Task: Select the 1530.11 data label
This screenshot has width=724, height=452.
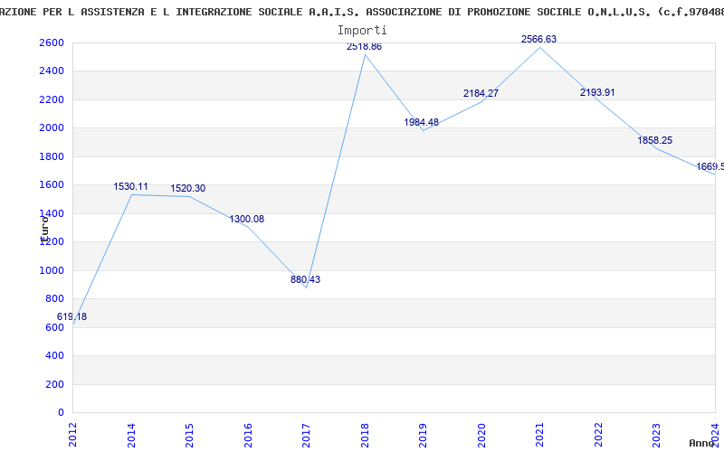Action: point(130,187)
